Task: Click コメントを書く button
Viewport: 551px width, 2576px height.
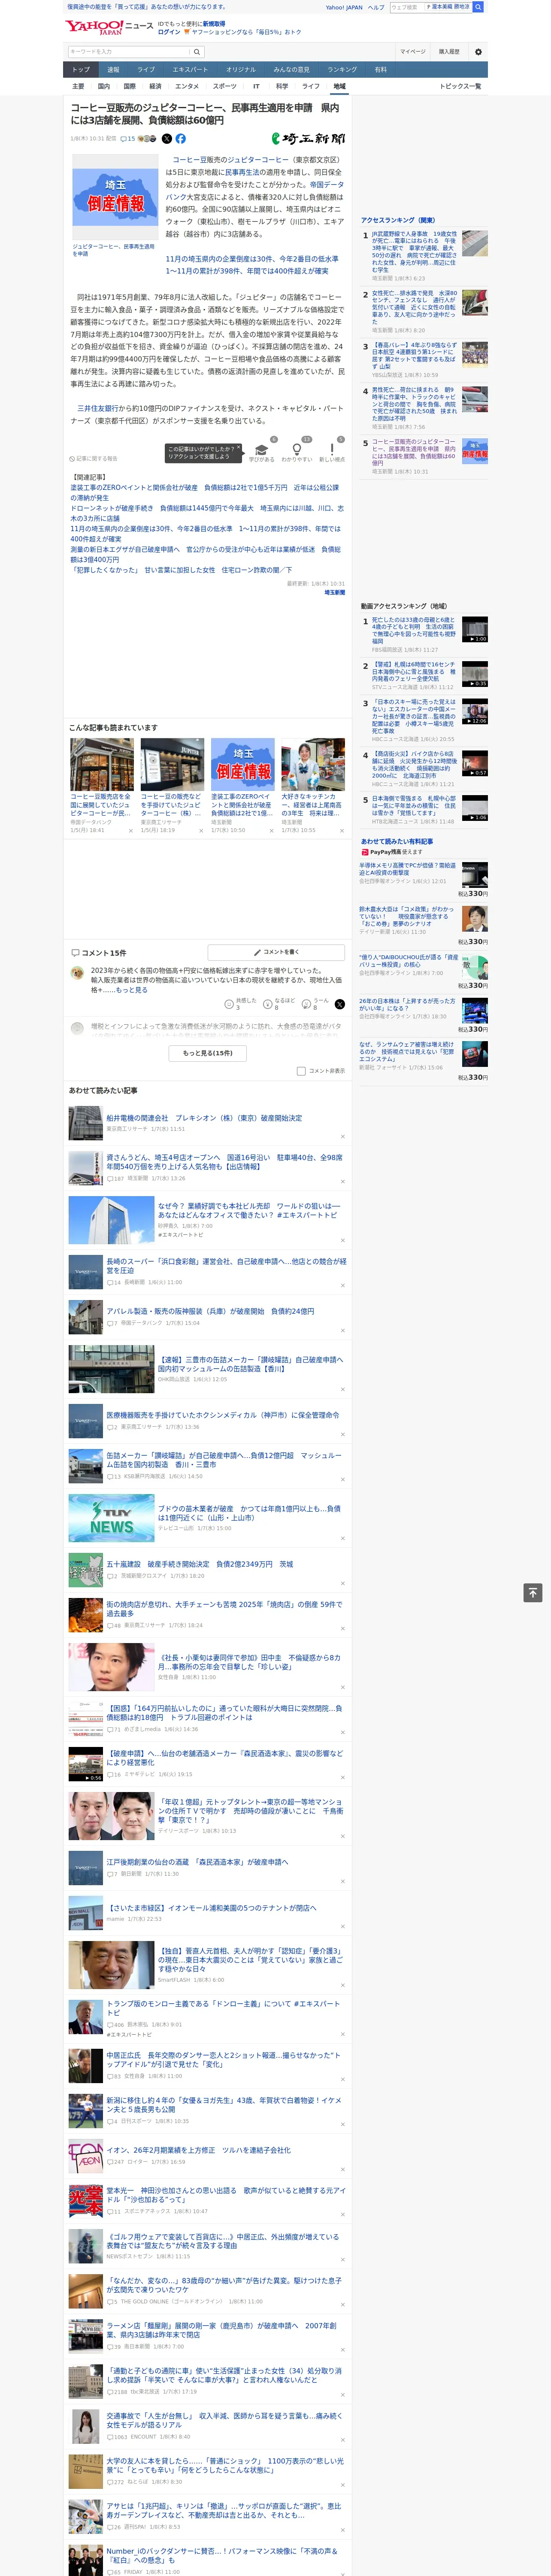Action: pyautogui.click(x=276, y=952)
